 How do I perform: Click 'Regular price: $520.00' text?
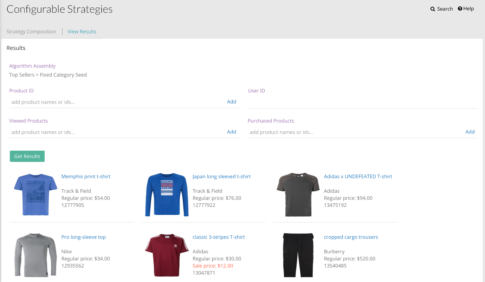(349, 259)
